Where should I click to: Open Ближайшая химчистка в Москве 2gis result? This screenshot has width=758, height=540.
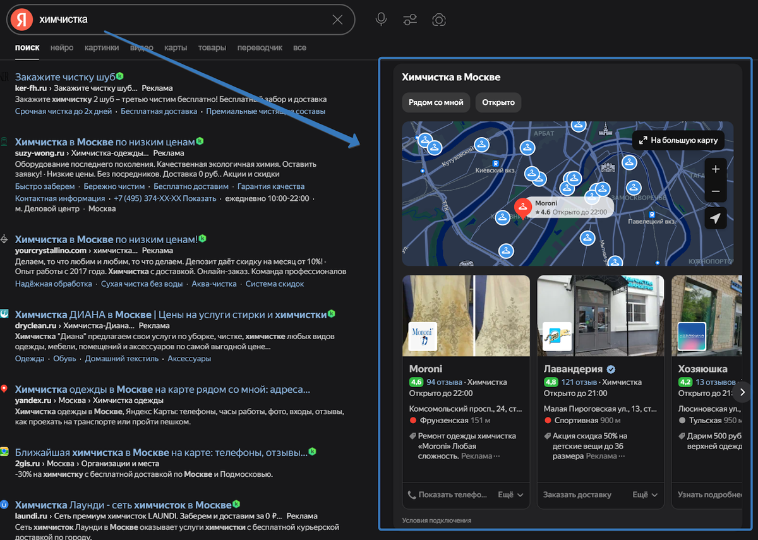point(161,452)
